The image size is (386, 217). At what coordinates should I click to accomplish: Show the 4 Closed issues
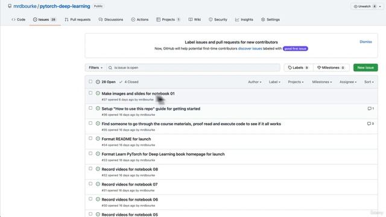128,82
